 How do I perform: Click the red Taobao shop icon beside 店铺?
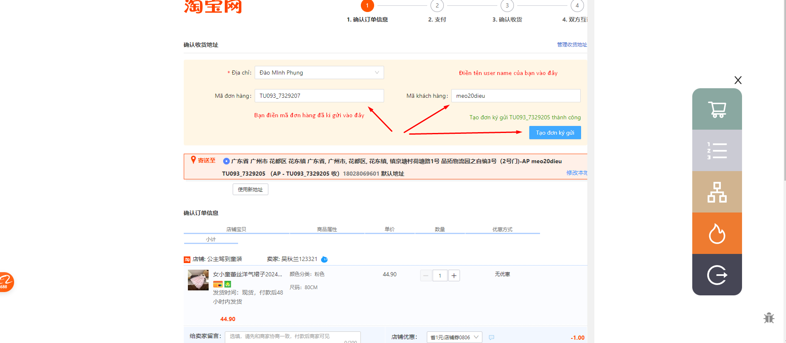coord(187,260)
